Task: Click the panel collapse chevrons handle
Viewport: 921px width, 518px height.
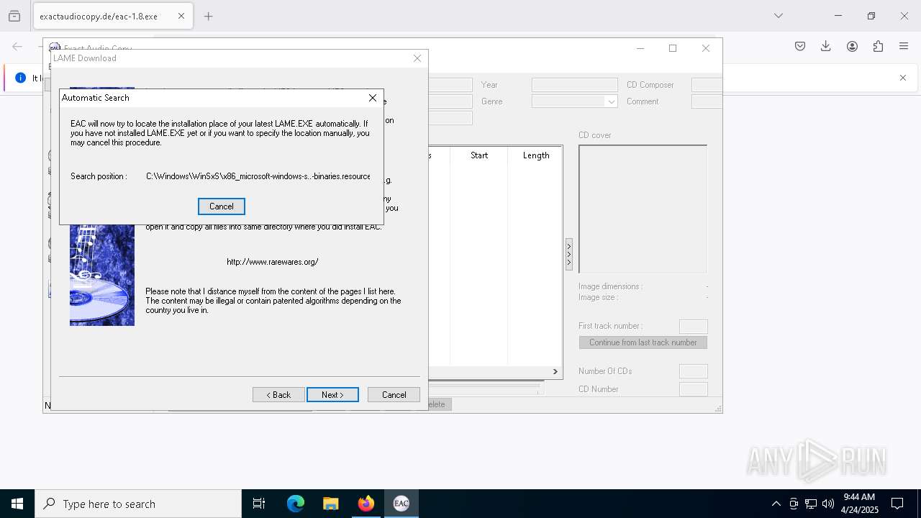Action: 569,254
